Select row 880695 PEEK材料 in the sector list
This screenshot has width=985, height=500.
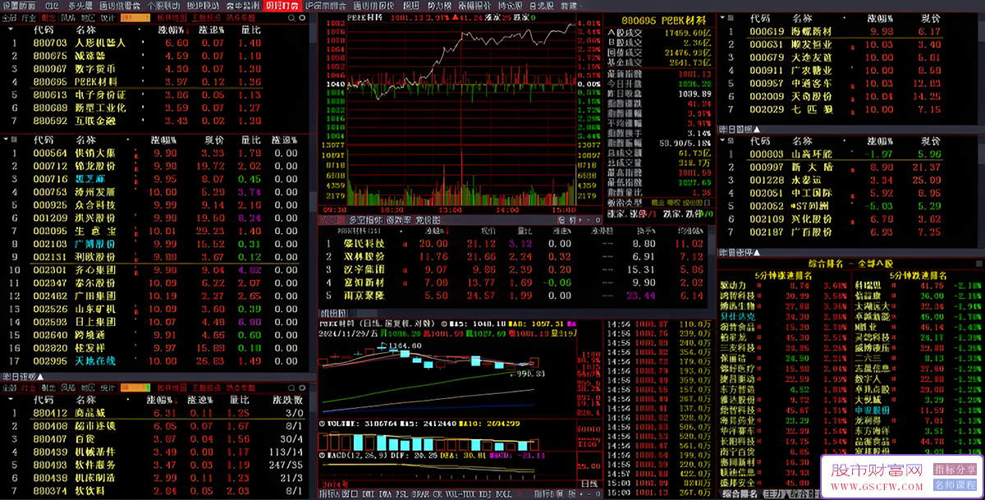pyautogui.click(x=156, y=82)
